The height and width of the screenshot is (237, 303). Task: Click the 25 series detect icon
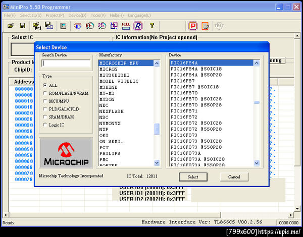click(x=102, y=26)
